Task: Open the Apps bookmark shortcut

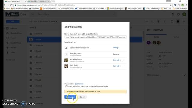Action: point(7,9)
